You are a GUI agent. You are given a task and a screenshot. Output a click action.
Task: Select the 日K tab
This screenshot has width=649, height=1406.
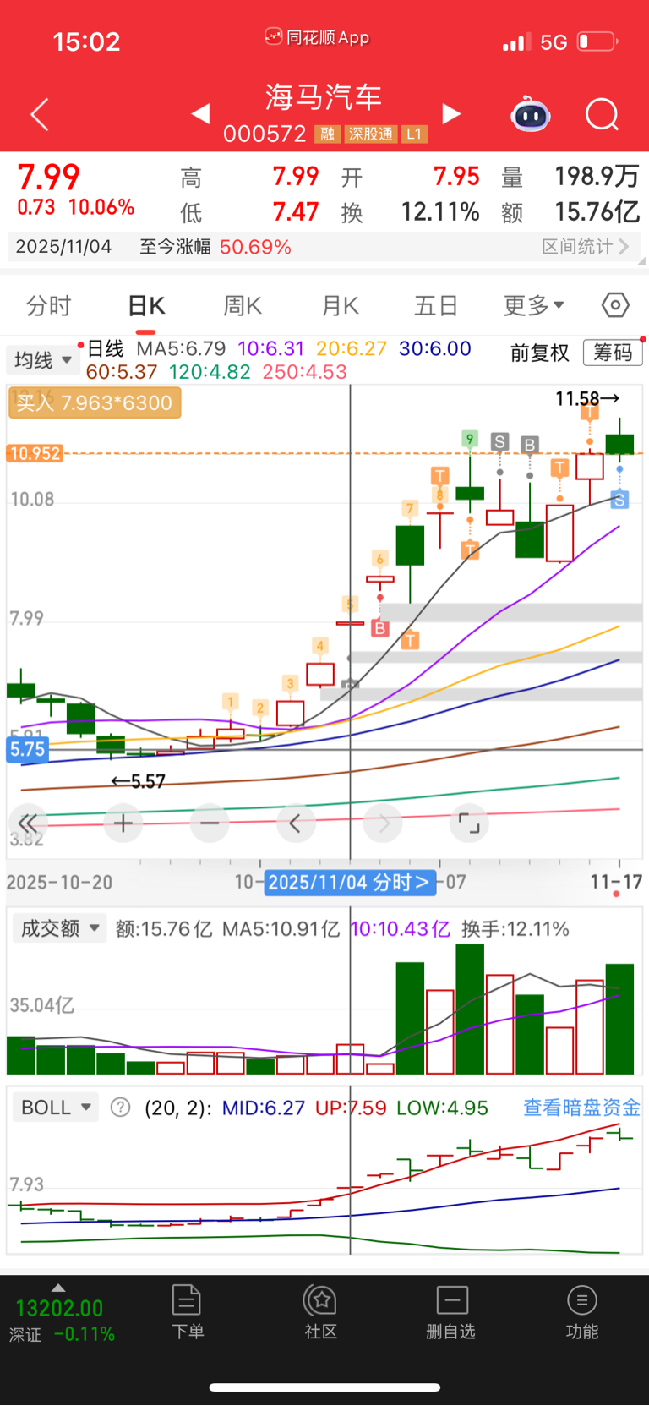[x=146, y=305]
